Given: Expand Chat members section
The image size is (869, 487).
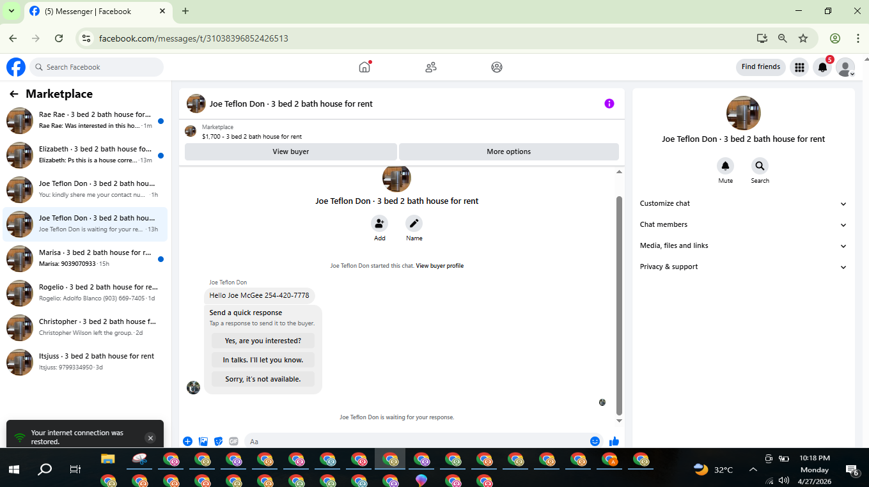Looking at the screenshot, I should 744,225.
